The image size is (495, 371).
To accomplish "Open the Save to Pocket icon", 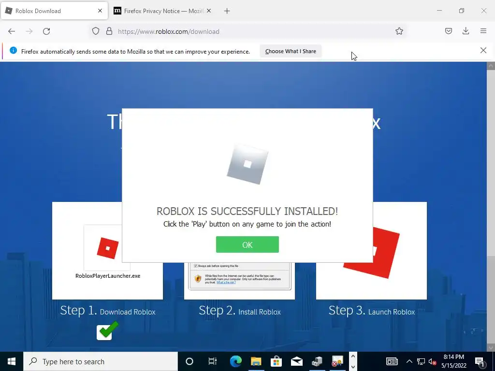I will tap(448, 31).
